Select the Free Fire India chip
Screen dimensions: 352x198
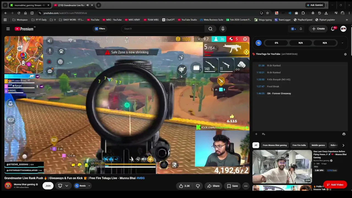(x=299, y=145)
